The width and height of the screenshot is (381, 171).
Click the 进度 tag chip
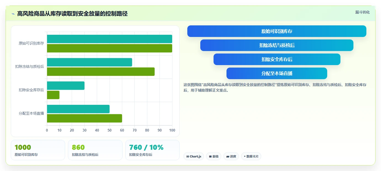[231, 156]
